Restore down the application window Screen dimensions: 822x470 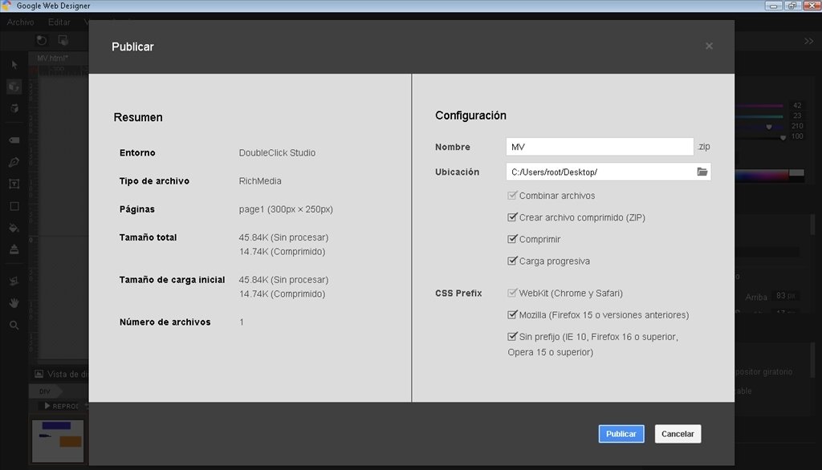pos(791,6)
